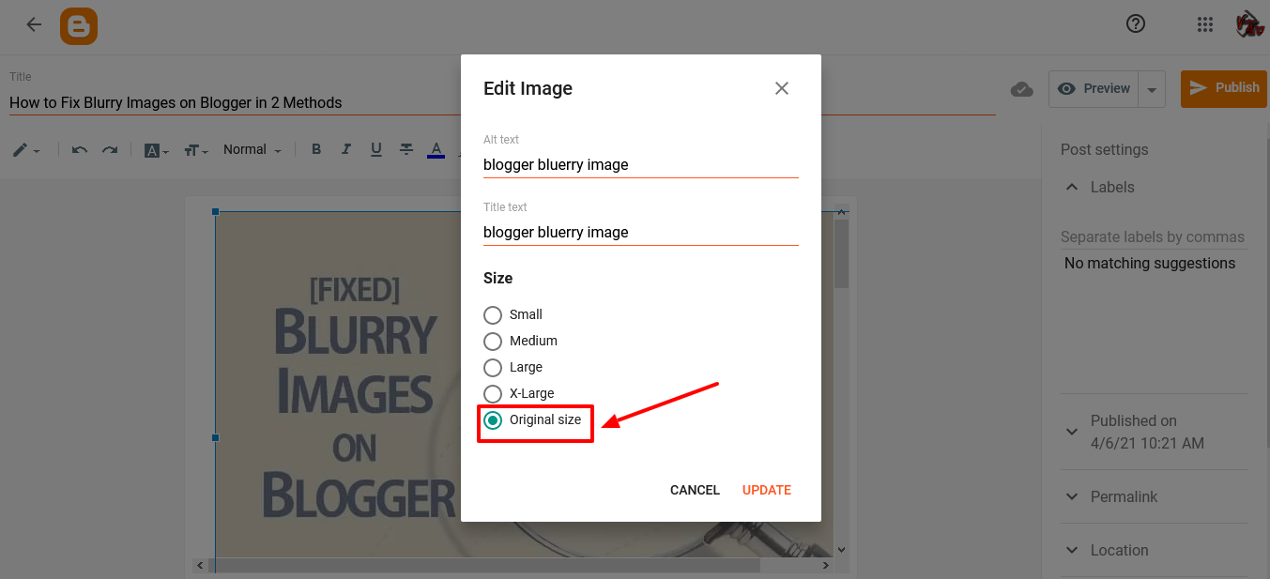Click the editor vertical scrollbar down arrow
Viewport: 1270px width, 579px height.
click(842, 549)
